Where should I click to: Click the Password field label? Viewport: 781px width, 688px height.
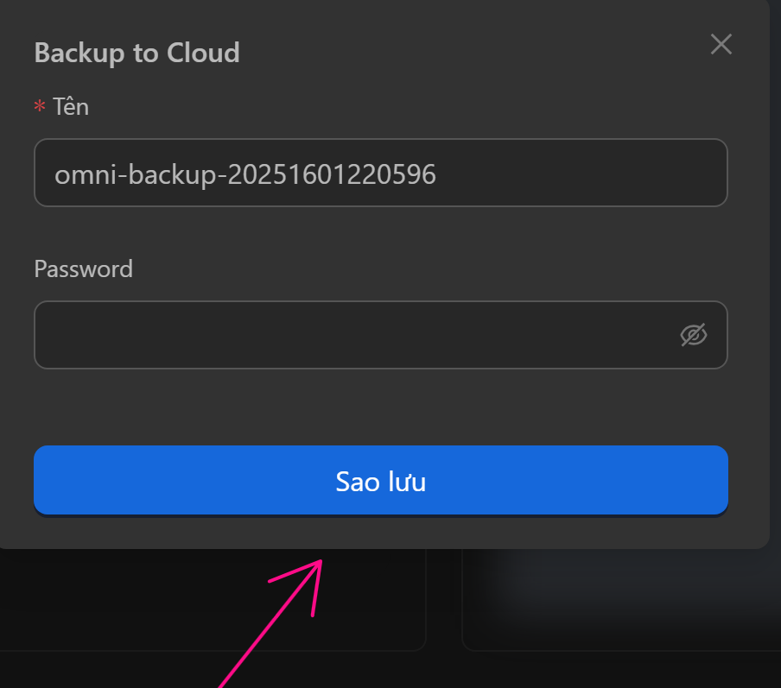(x=83, y=269)
